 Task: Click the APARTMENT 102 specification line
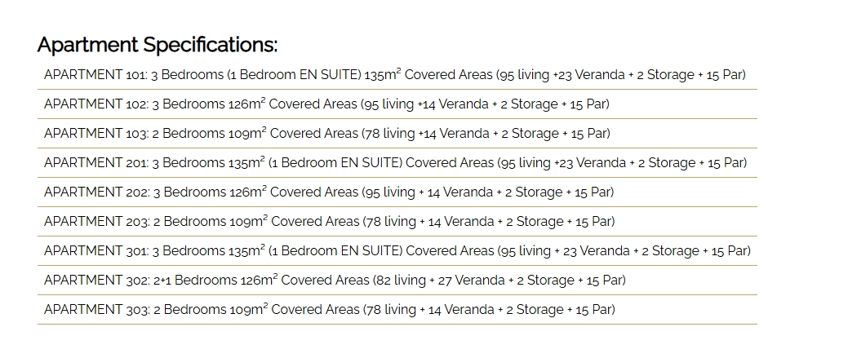326,104
